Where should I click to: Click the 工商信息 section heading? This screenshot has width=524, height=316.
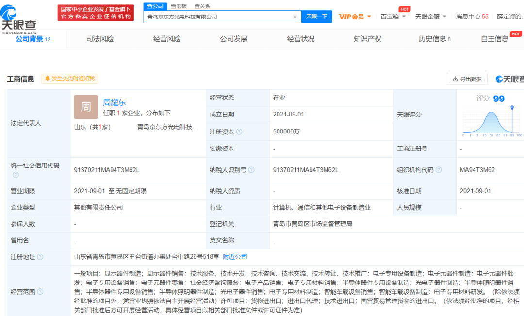(x=20, y=79)
